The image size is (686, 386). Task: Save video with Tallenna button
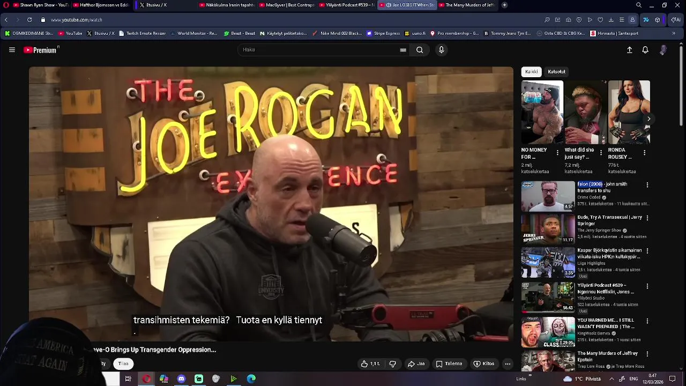(449, 364)
